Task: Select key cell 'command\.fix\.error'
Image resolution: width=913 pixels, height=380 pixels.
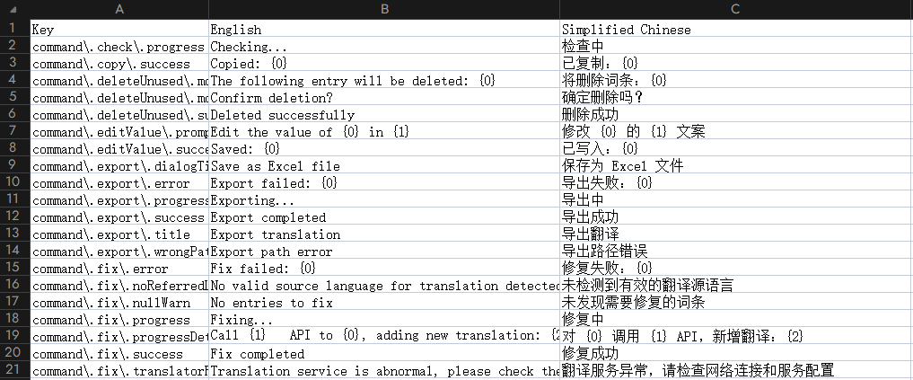Action: click(x=119, y=268)
